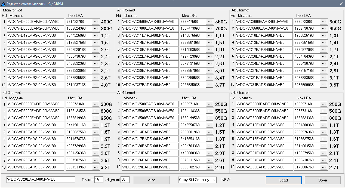Click the '...' button beside Max LBA 7814037168
Screen dimensions: 345x188
point(96,85)
